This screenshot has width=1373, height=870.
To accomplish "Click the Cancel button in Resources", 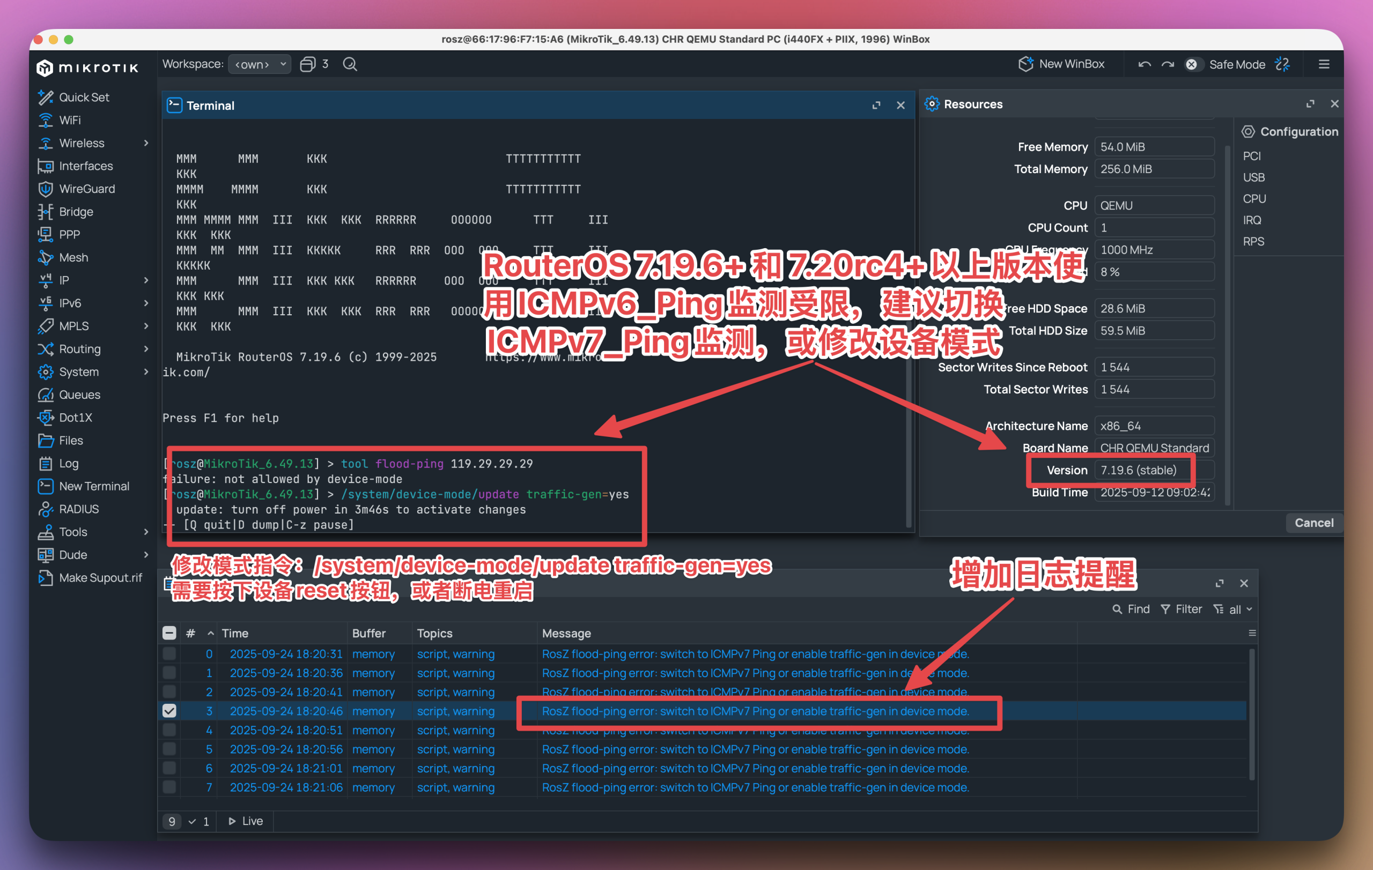I will 1313,523.
